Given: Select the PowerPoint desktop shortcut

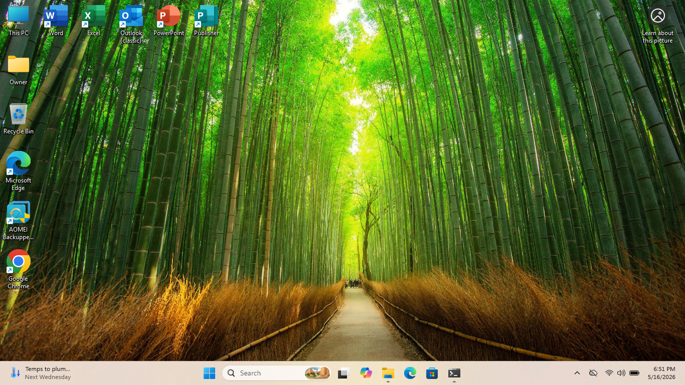Looking at the screenshot, I should click(x=168, y=21).
